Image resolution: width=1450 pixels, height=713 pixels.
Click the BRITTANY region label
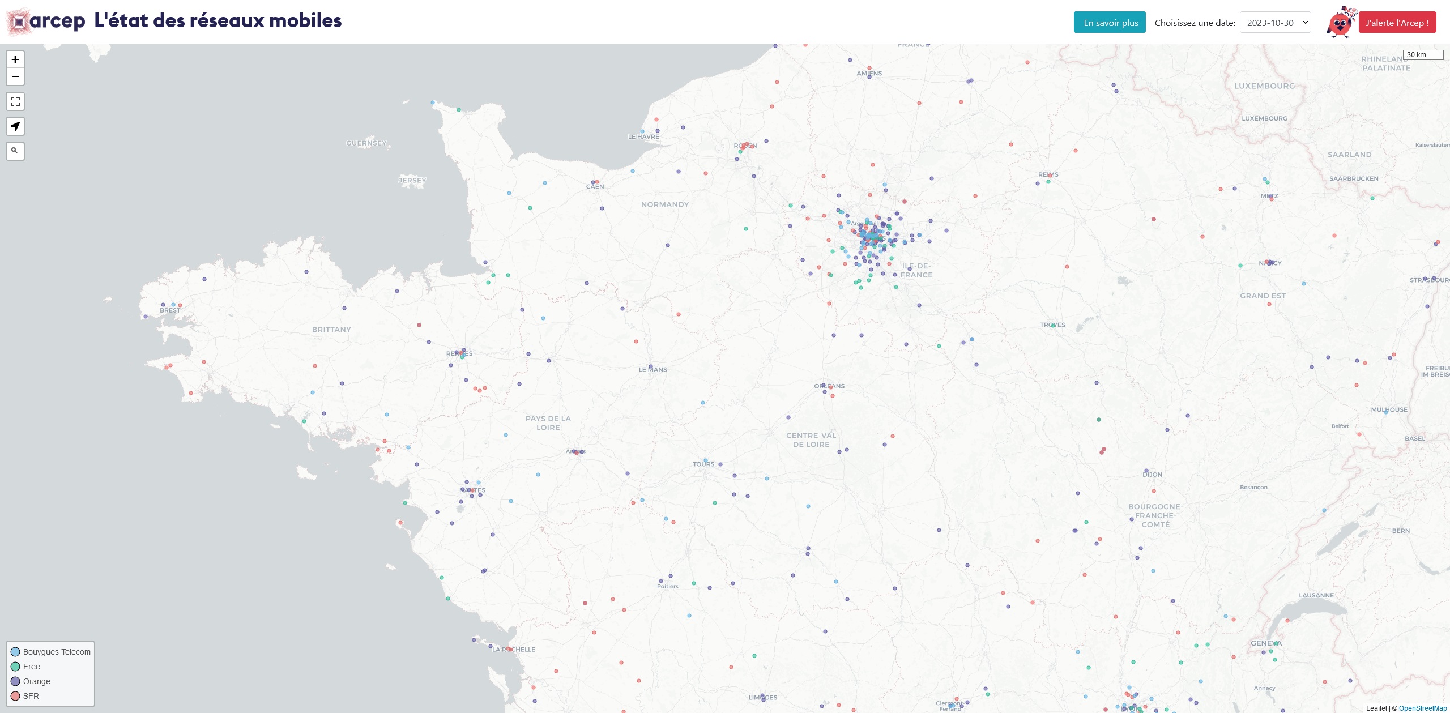pos(331,330)
